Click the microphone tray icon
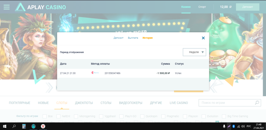The image size is (266, 130). 224,126
